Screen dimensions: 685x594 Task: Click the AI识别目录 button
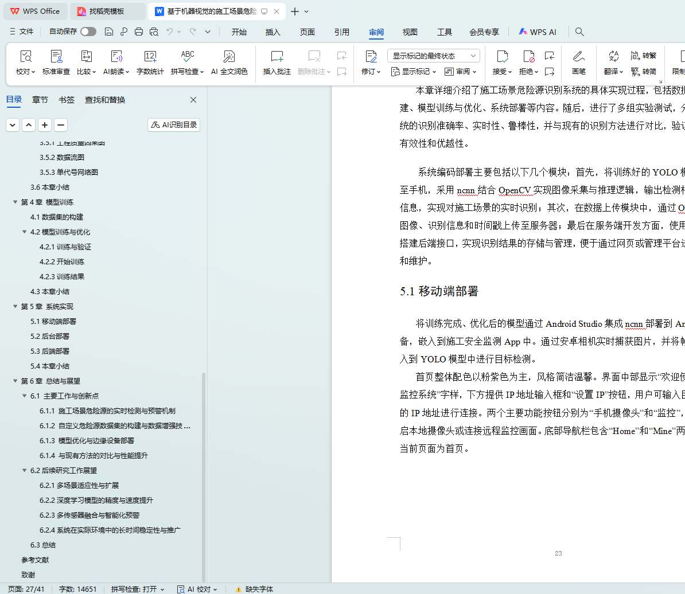(174, 125)
